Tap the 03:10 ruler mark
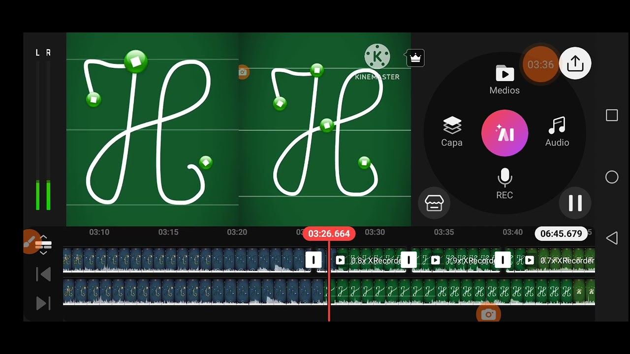 point(99,232)
